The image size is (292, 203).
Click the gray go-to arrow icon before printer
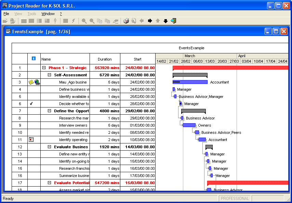pos(116,21)
